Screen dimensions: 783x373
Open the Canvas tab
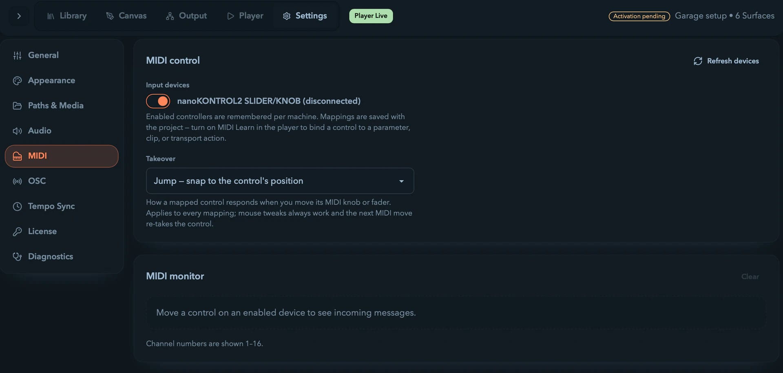tap(126, 16)
